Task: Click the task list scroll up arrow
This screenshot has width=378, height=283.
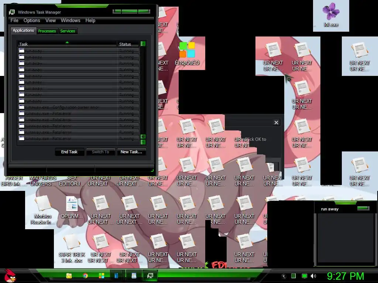Action: (x=143, y=44)
